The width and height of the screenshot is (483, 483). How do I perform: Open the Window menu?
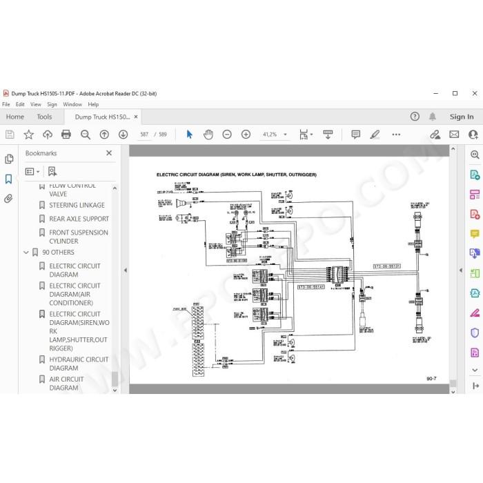tap(72, 104)
